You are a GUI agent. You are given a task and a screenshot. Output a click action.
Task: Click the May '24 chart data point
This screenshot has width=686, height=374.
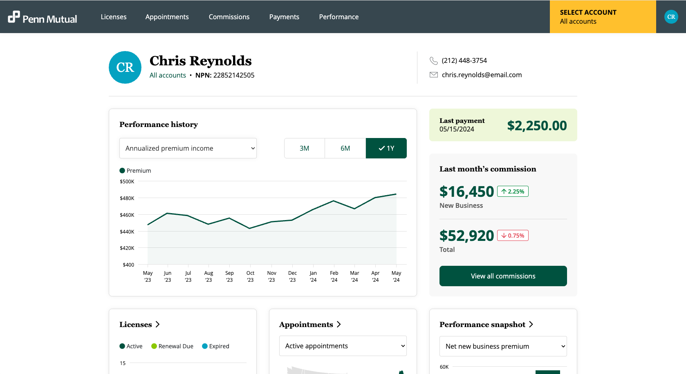396,194
